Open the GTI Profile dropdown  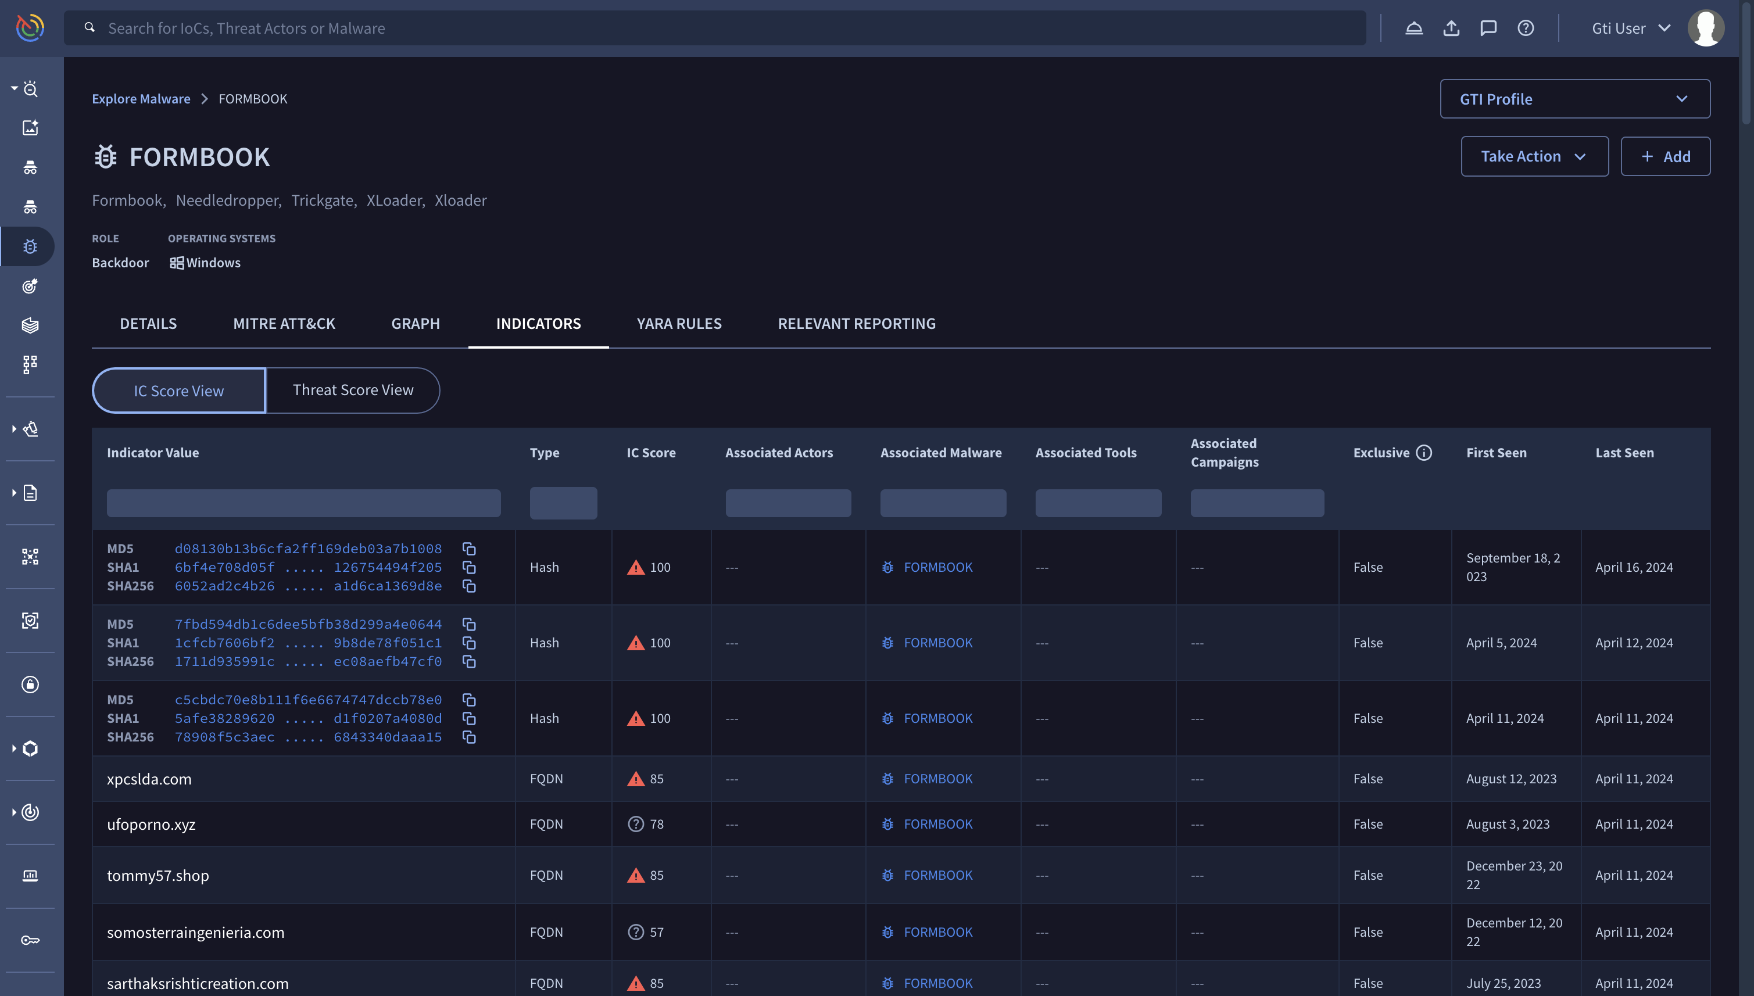1575,99
